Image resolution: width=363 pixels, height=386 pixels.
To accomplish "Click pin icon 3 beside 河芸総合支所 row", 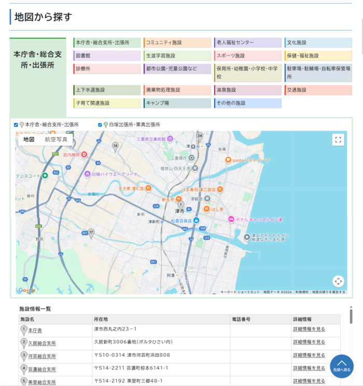I will 24,356.
